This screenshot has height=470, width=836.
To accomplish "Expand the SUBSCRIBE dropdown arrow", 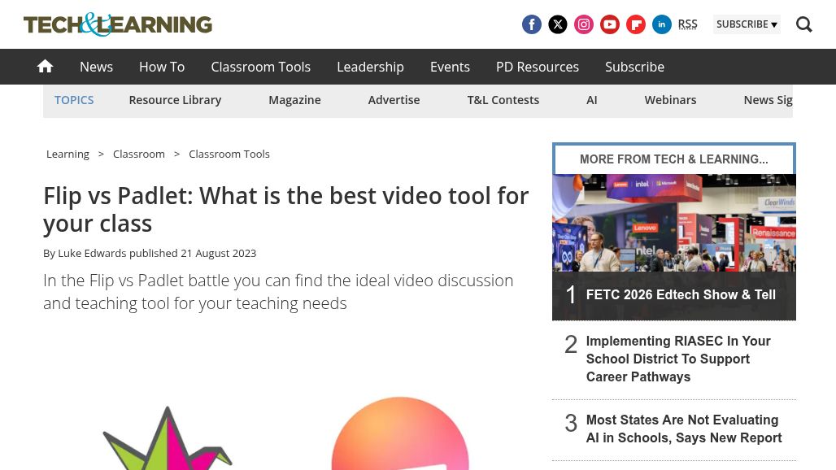I will pyautogui.click(x=773, y=24).
